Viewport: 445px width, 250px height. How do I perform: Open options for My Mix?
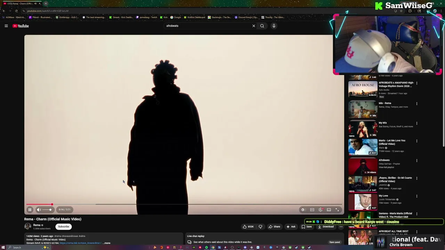417,123
